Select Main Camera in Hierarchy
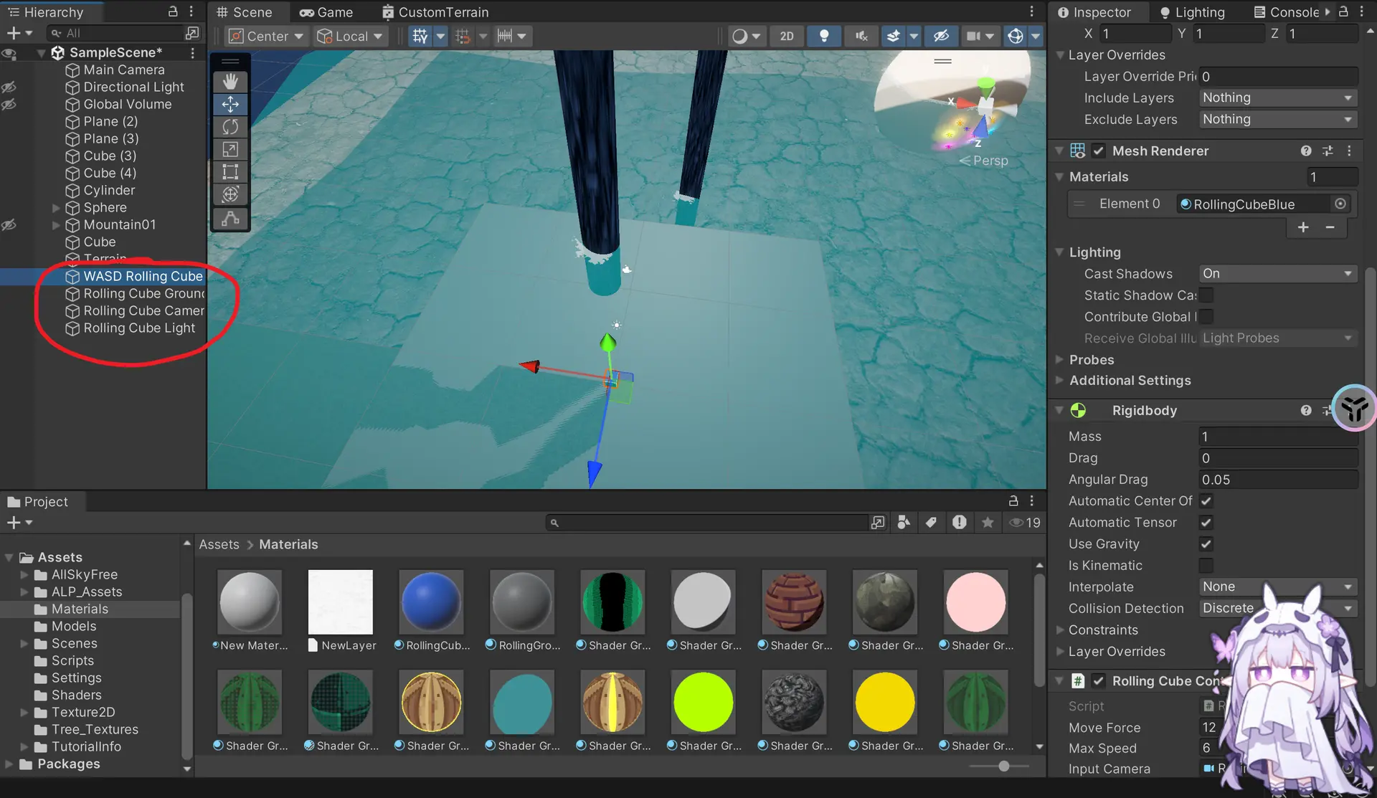This screenshot has width=1377, height=798. tap(123, 70)
